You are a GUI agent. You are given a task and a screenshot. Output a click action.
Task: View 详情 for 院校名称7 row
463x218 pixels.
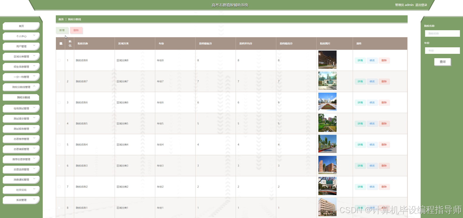360,81
